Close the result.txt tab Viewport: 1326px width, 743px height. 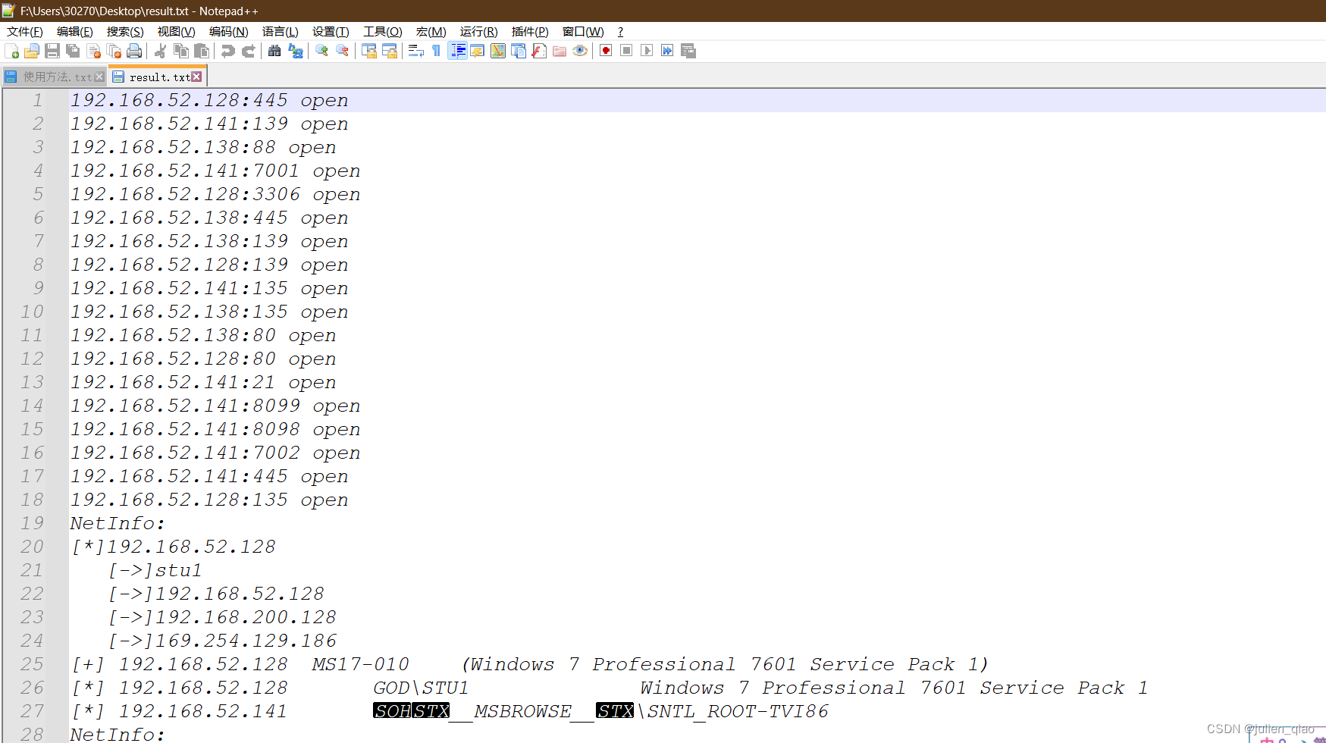[196, 77]
